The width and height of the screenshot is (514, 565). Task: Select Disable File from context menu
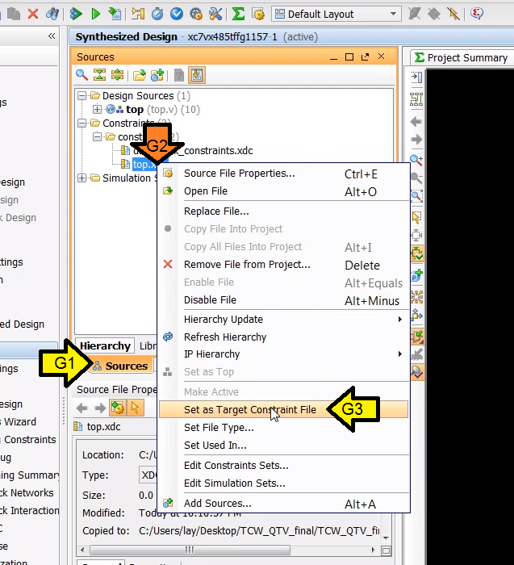pos(210,300)
